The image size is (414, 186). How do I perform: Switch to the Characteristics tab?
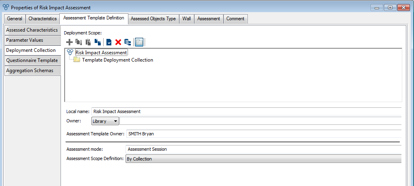(43, 19)
